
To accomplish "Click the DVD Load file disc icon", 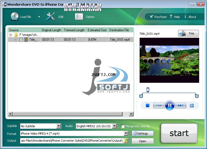I will 15,17.
